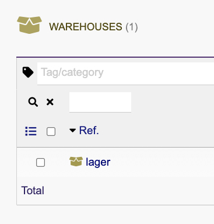Click empty area right of Ref. search box
This screenshot has height=224, width=214.
point(173,102)
